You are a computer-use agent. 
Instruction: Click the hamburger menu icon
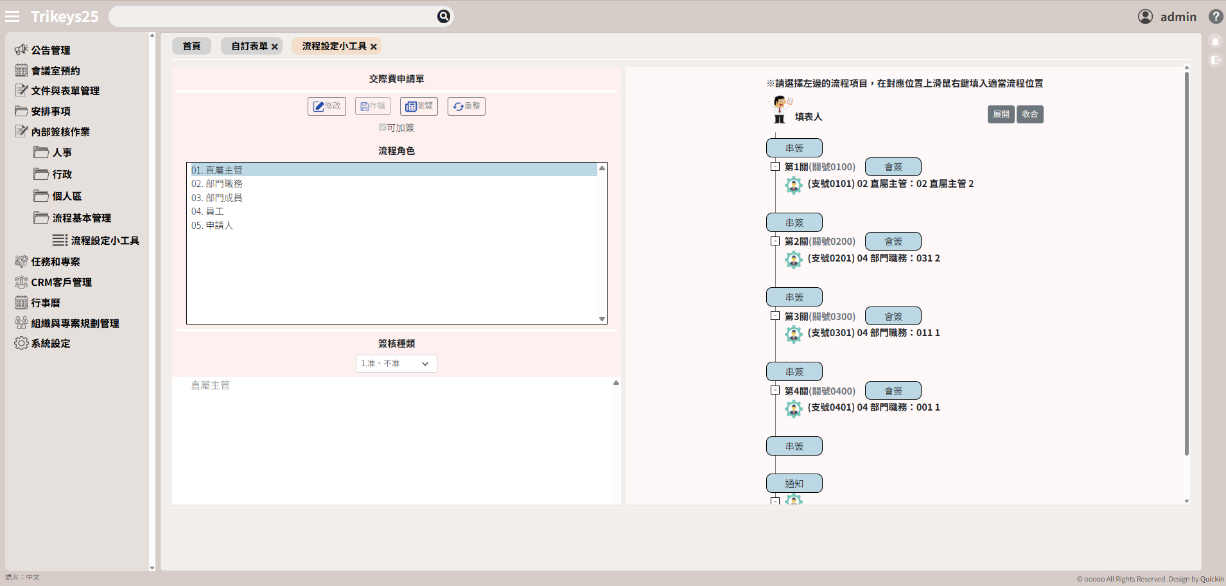[12, 17]
